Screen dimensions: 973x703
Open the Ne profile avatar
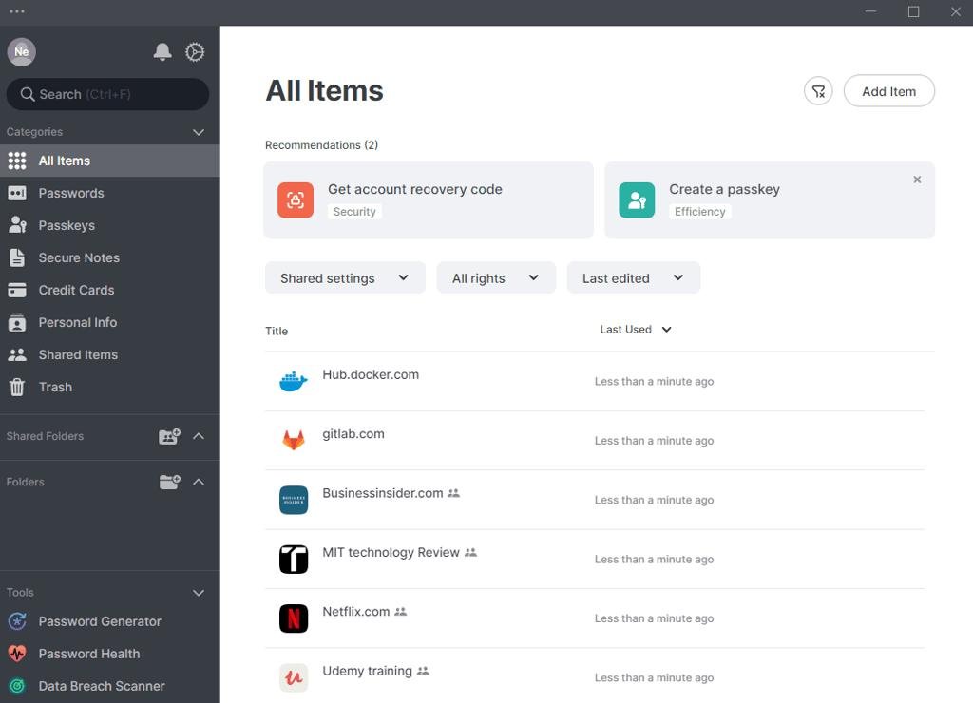(21, 51)
